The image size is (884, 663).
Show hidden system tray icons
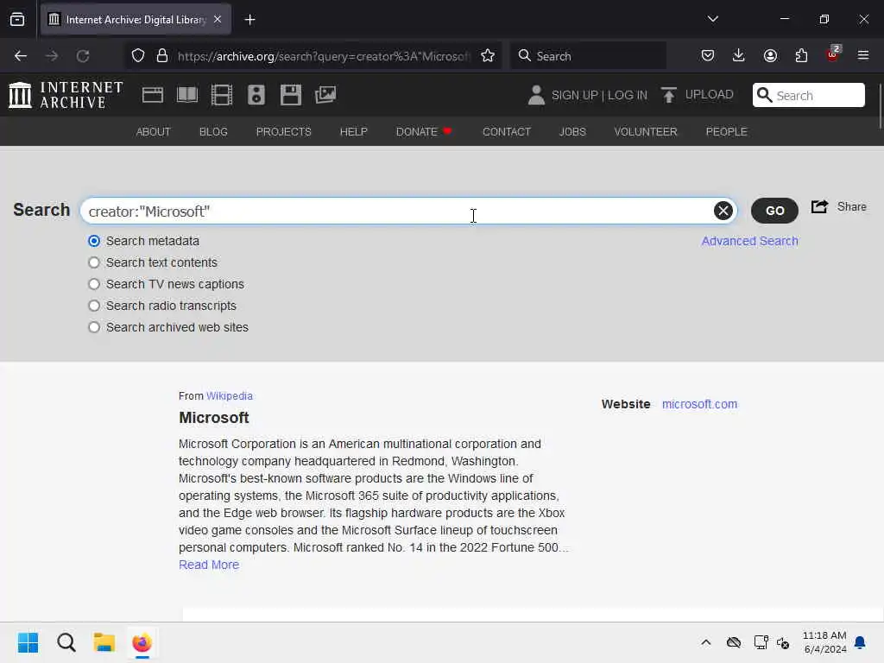coord(706,642)
